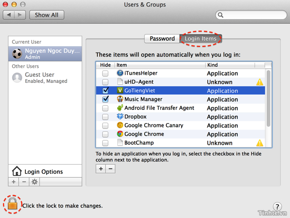The height and width of the screenshot is (218, 290).
Task: Open help with the question mark button
Action: [277, 207]
